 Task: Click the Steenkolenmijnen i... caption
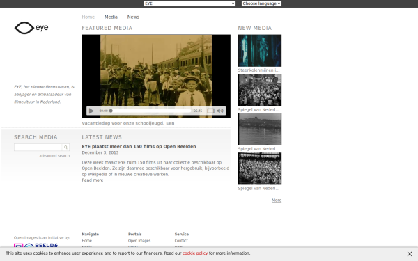click(259, 70)
